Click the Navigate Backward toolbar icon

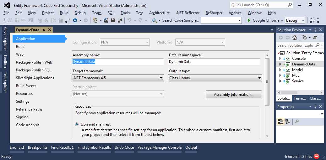coord(75,20)
